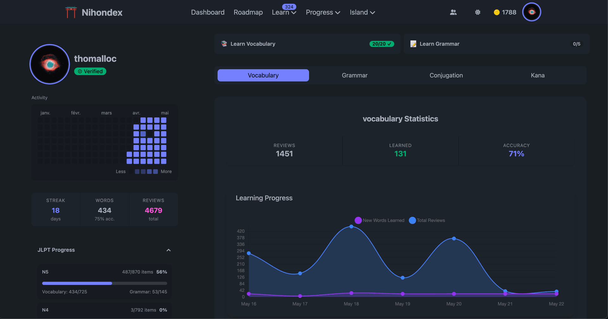Click the May 20 Total Reviews data point
Viewport: 608px width, 319px height.
point(454,239)
